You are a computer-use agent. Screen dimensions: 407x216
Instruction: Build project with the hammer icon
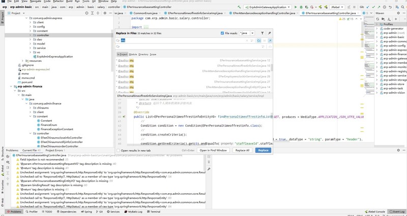click(239, 7)
